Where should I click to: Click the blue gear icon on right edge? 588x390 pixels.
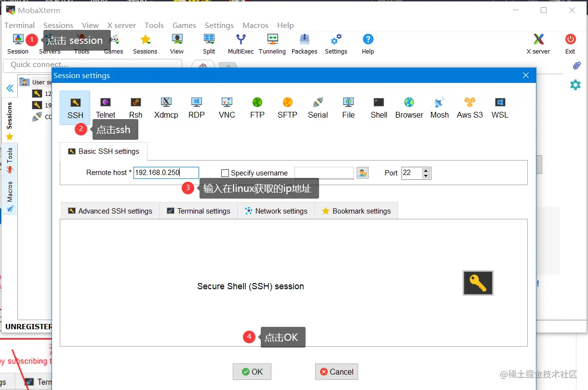(x=575, y=85)
